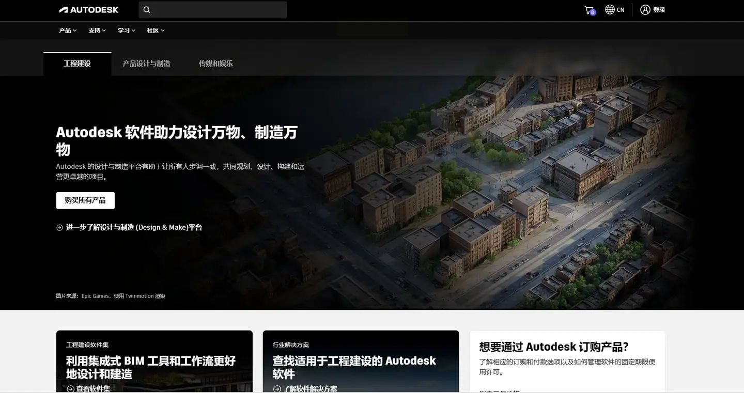Click the user account icon
The height and width of the screenshot is (393, 744).
click(x=645, y=10)
